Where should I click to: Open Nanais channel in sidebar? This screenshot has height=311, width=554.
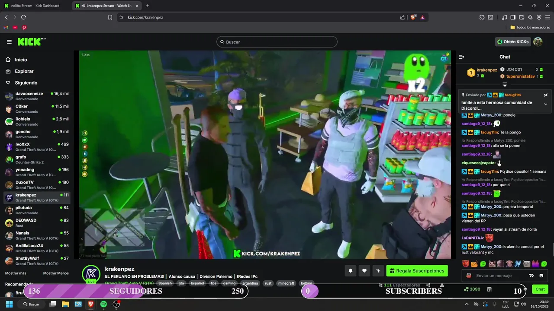(x=36, y=235)
